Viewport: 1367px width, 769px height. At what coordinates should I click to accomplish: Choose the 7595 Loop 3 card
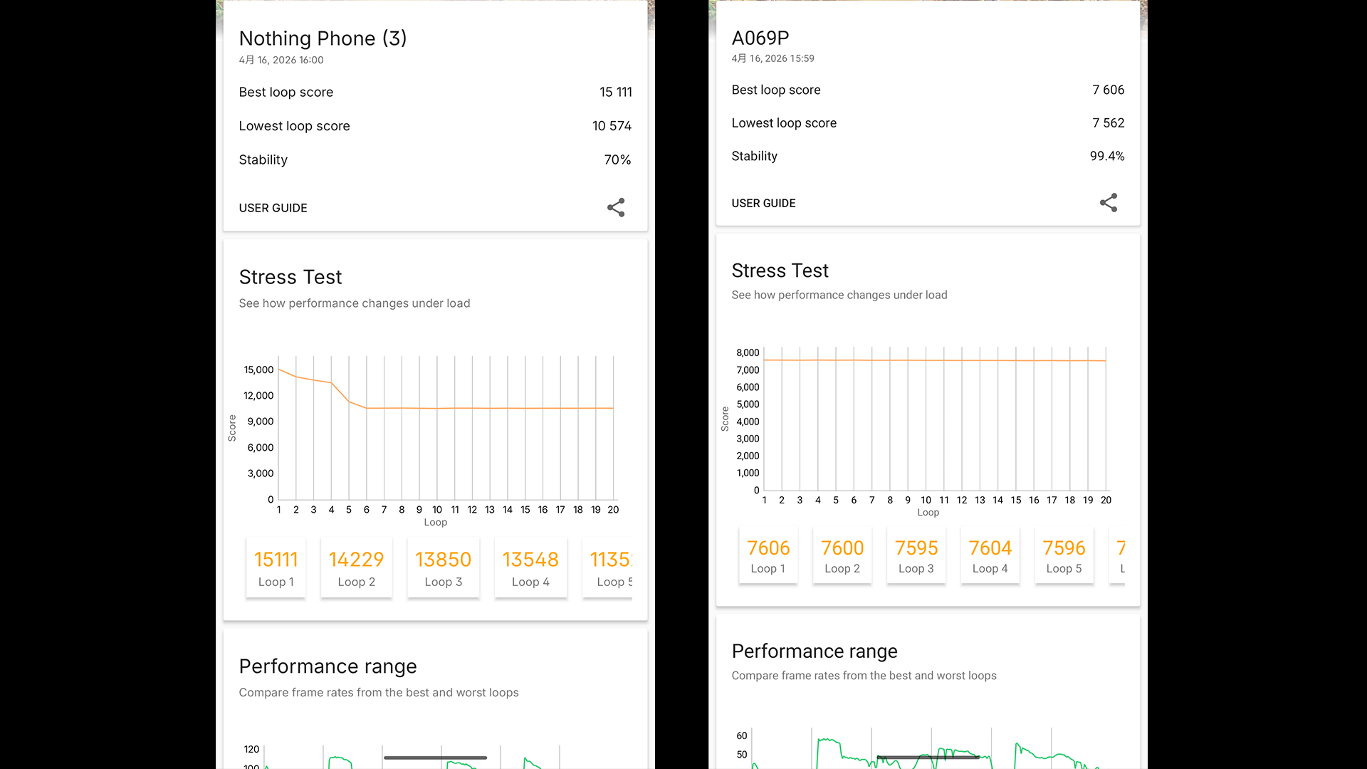916,556
